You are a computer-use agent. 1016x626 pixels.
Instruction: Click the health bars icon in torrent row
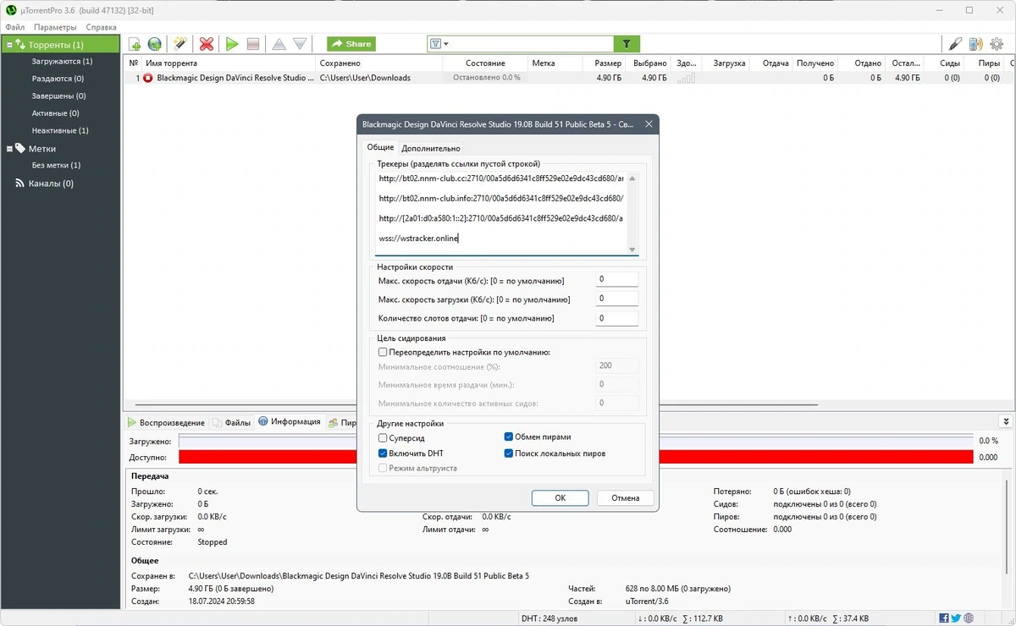[686, 78]
